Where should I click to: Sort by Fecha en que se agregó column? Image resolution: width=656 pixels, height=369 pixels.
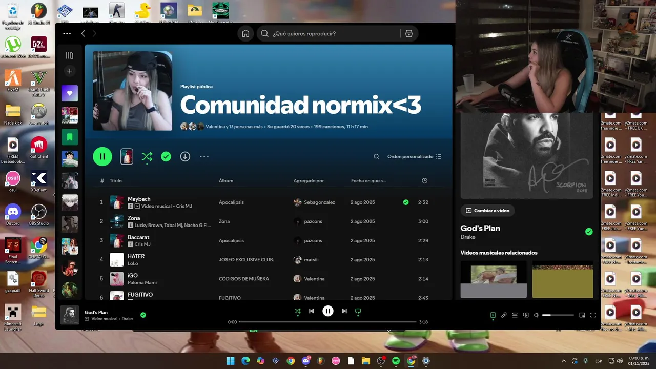368,181
